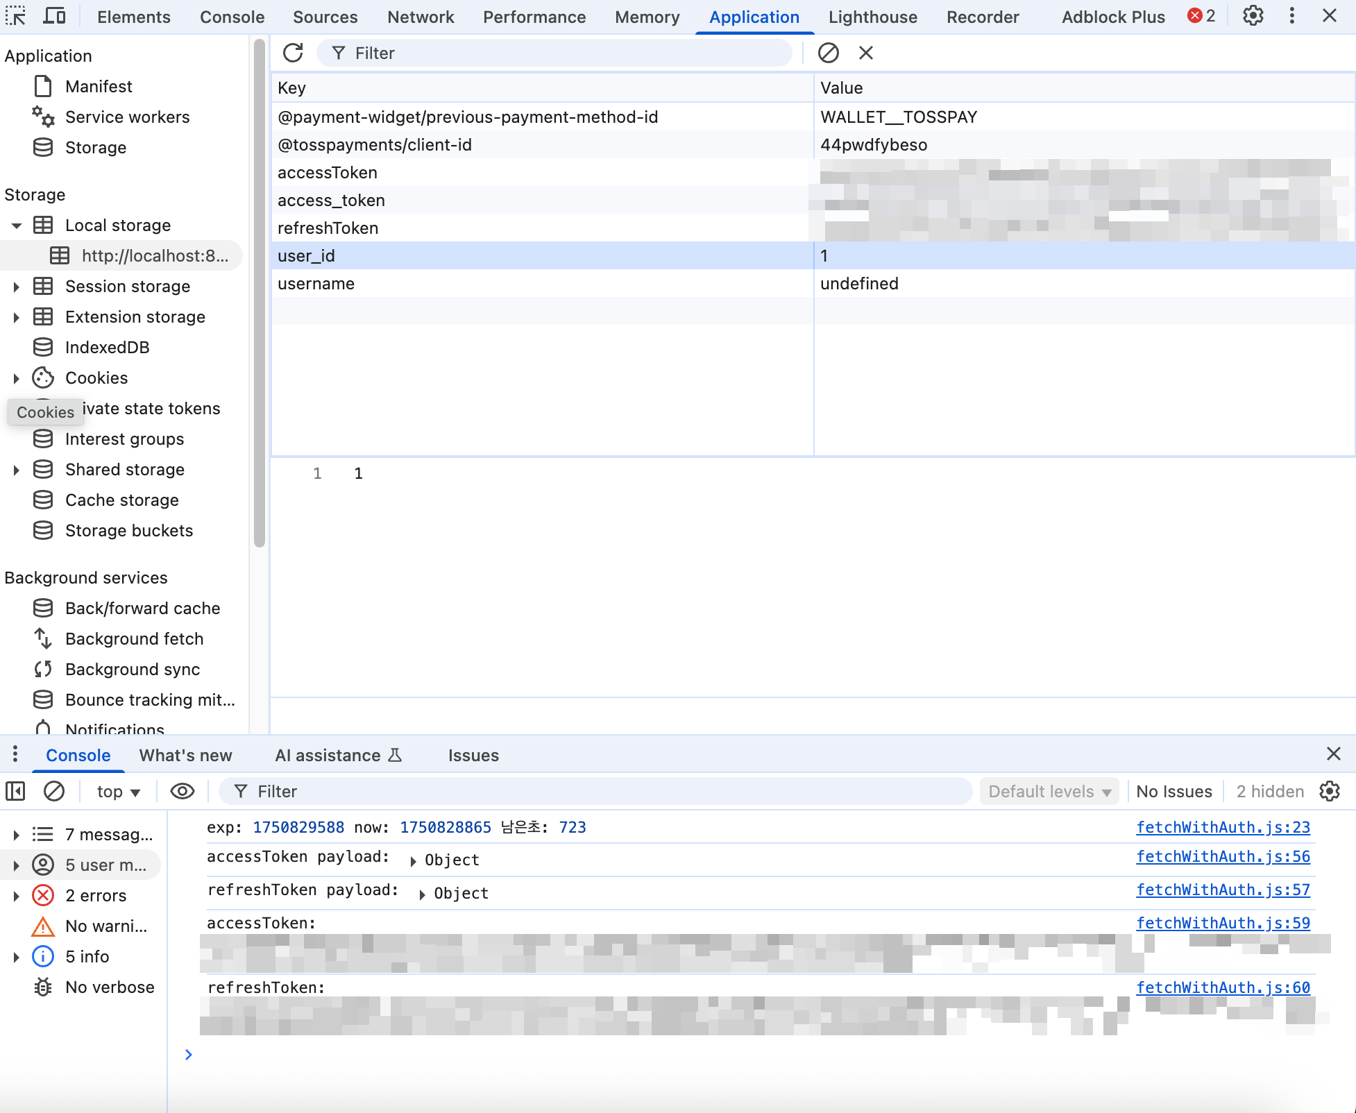Open the drawer three-dot menu
1356x1113 pixels.
point(15,754)
